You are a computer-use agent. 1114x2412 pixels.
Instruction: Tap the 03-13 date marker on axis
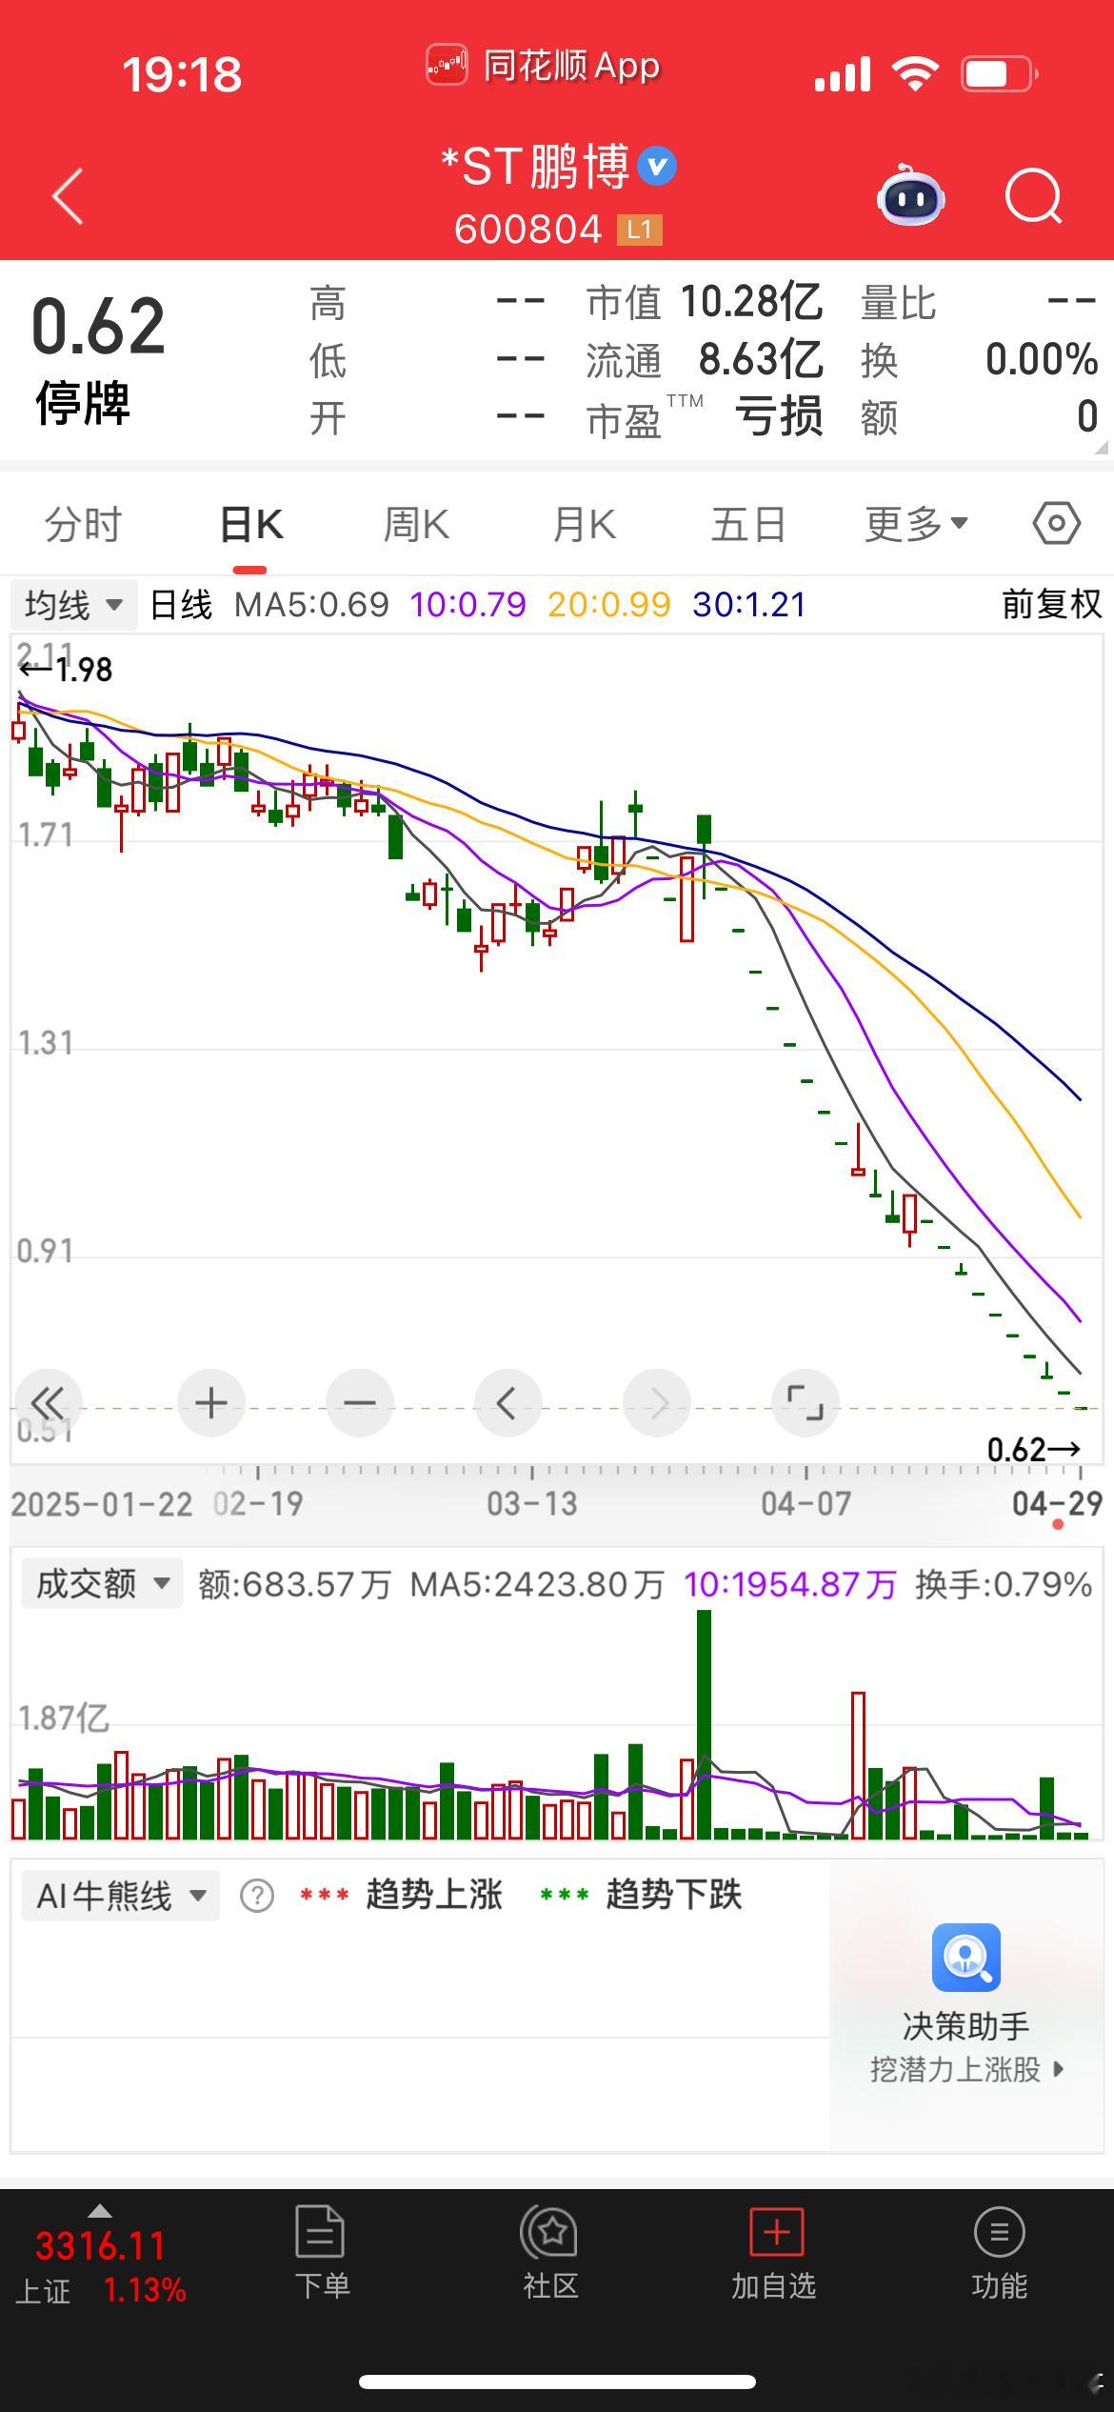coord(532,1504)
